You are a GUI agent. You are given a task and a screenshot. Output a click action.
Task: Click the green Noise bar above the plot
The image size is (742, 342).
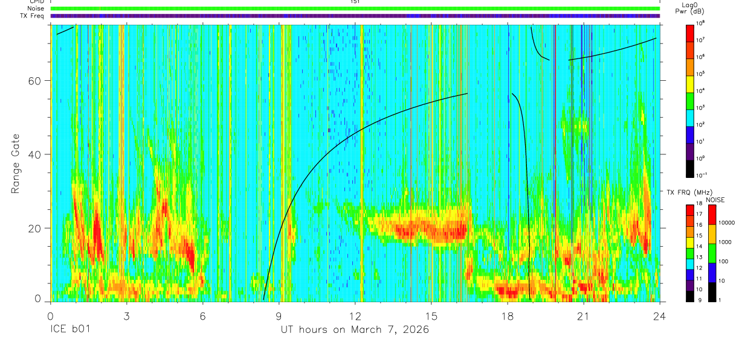click(x=355, y=8)
